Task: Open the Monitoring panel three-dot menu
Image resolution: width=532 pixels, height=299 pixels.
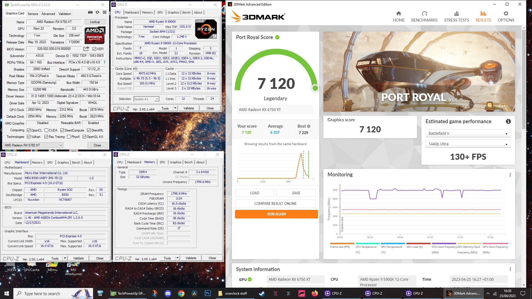Action: [510, 175]
